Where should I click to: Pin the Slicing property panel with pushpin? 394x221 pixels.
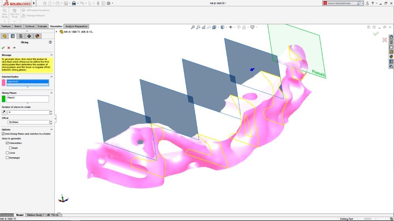(14, 48)
